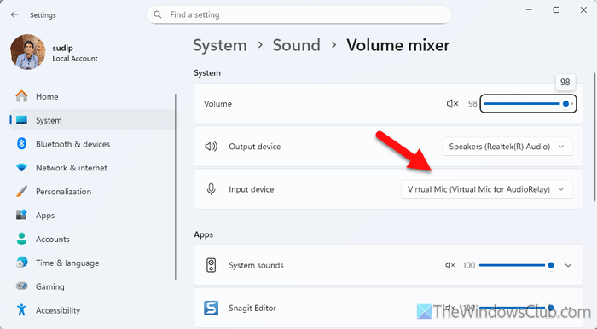Screen dimensions: 597x329
Task: Close the Settings window
Action: click(x=583, y=10)
